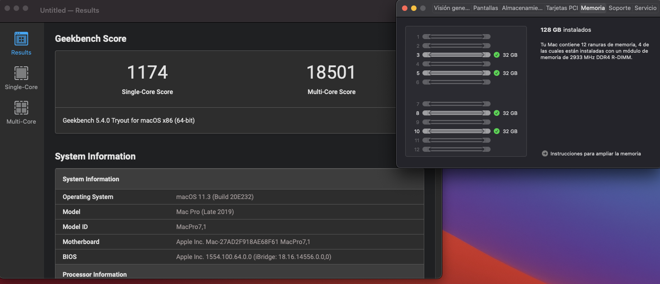Click the Motherboard value text
This screenshot has height=284, width=660.
(243, 242)
